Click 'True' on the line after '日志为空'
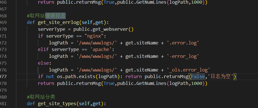 tap(109, 83)
